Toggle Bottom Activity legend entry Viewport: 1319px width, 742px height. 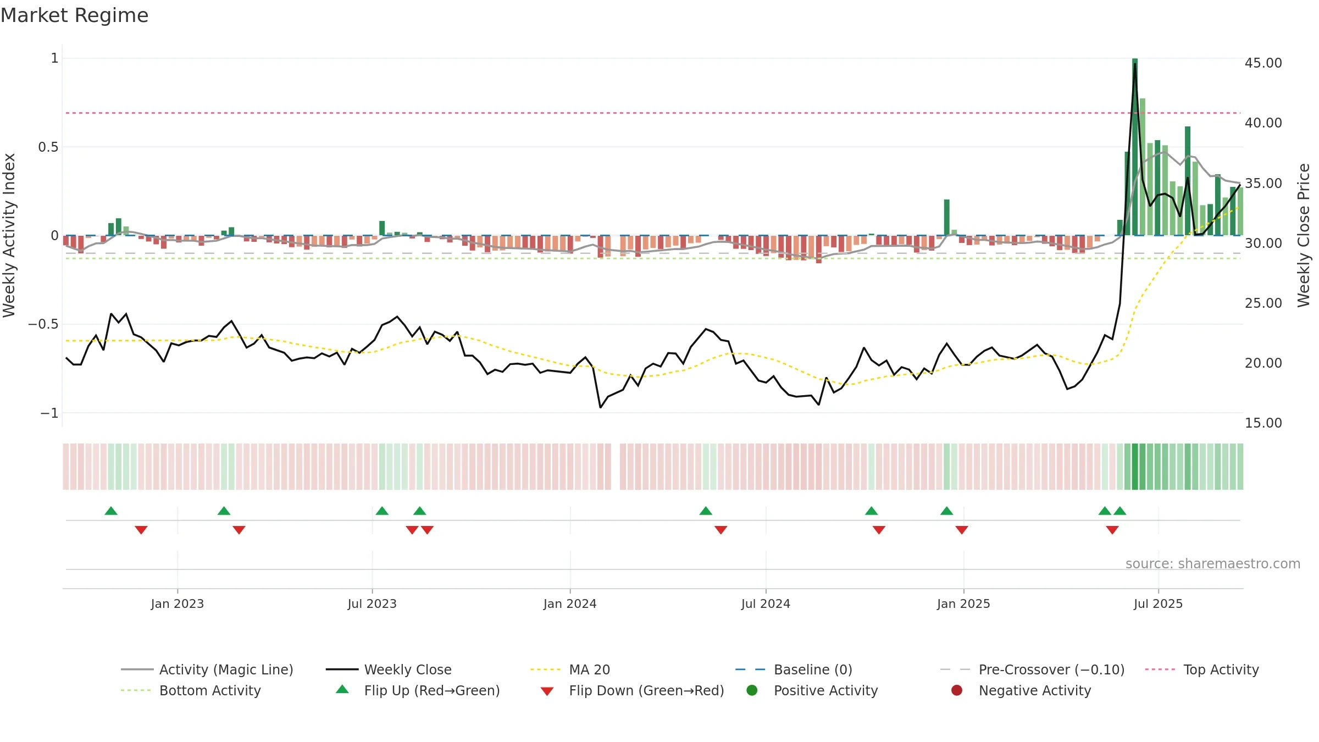(x=191, y=690)
